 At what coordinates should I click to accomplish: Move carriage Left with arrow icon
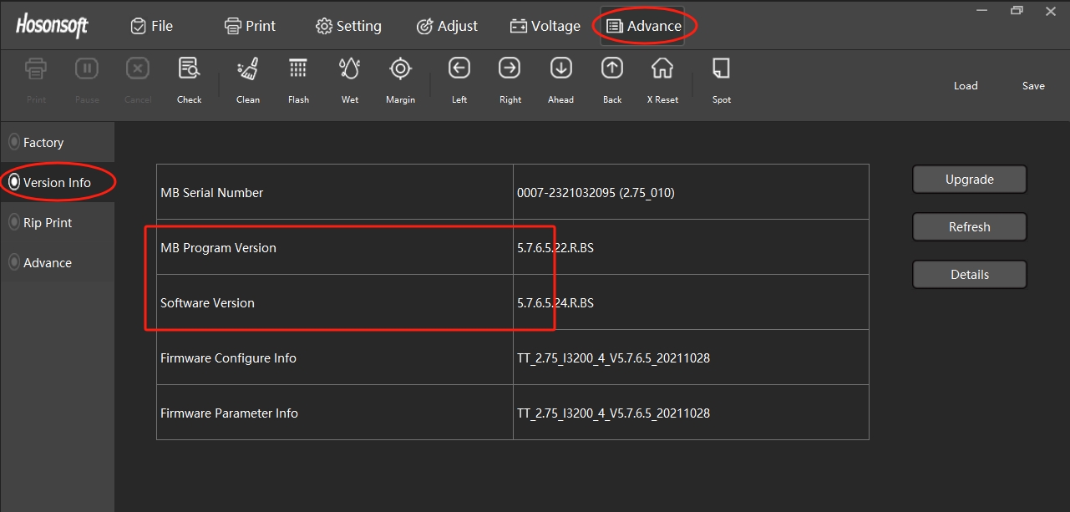tap(459, 70)
